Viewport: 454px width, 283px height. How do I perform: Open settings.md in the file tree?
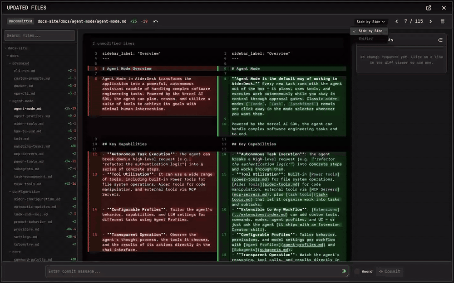click(25, 236)
